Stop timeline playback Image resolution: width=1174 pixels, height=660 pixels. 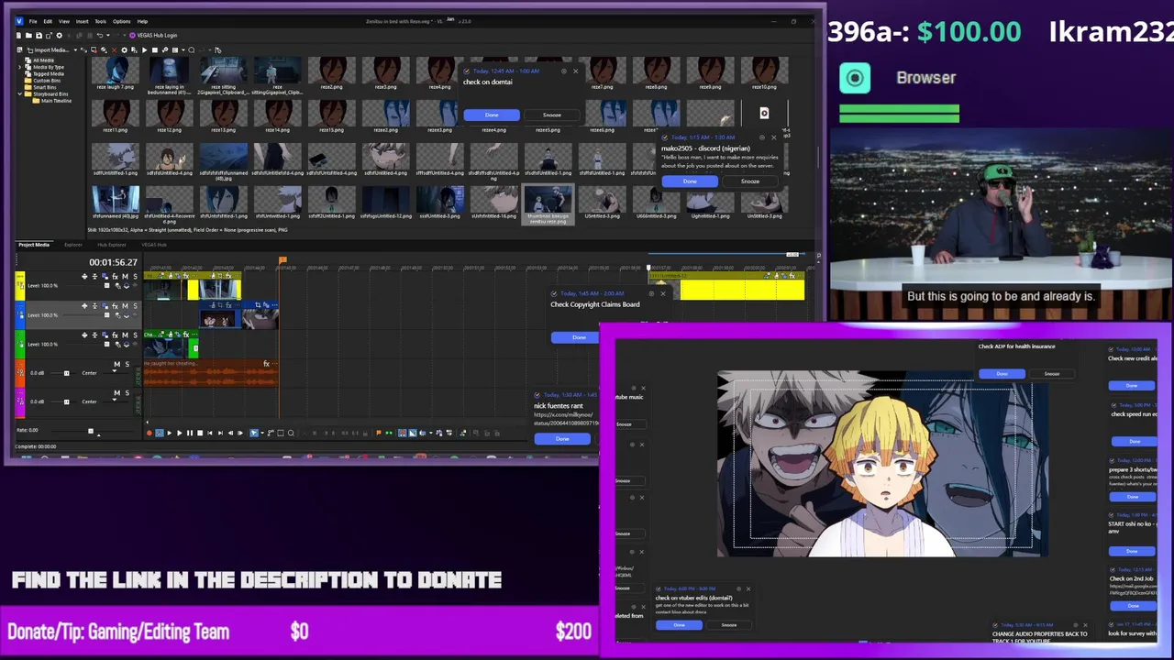pyautogui.click(x=200, y=433)
